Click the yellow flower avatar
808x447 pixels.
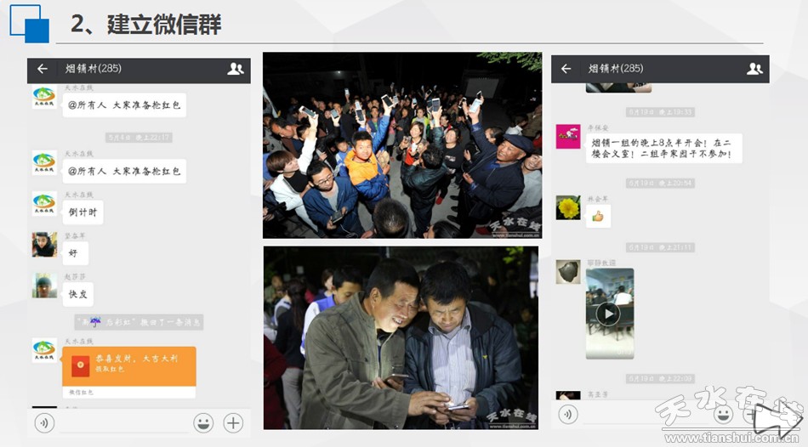tap(568, 207)
